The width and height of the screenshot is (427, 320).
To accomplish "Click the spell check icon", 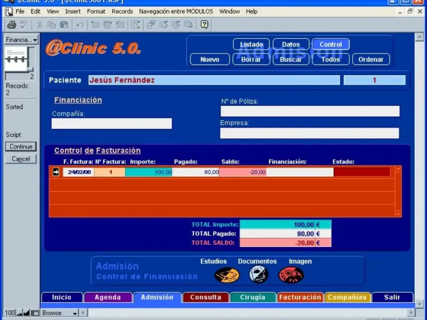I will click(24, 25).
